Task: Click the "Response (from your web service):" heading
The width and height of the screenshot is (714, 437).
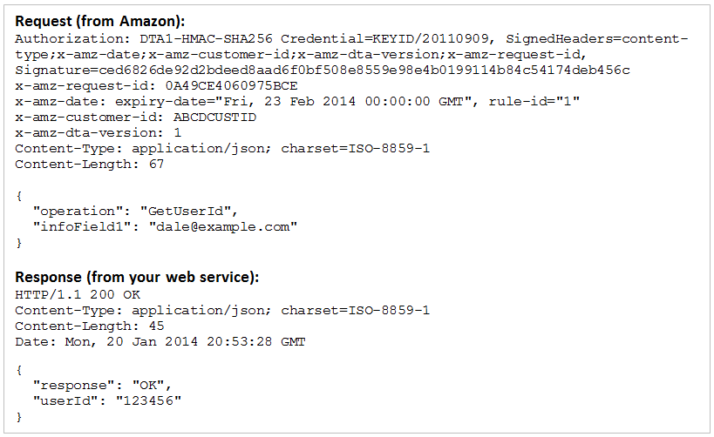Action: [x=137, y=278]
